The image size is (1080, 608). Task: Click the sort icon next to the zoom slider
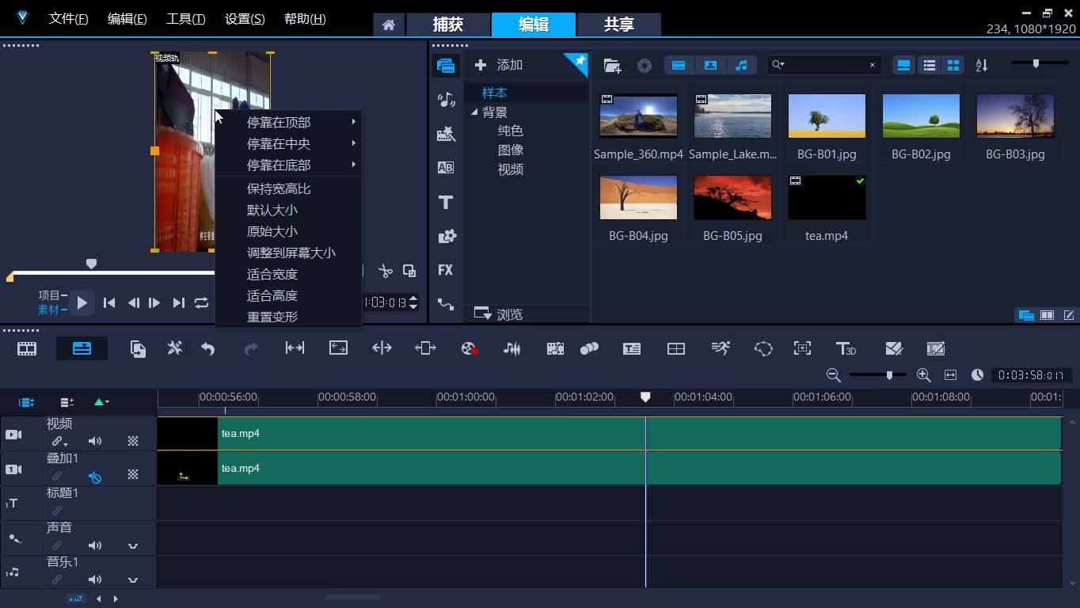981,65
